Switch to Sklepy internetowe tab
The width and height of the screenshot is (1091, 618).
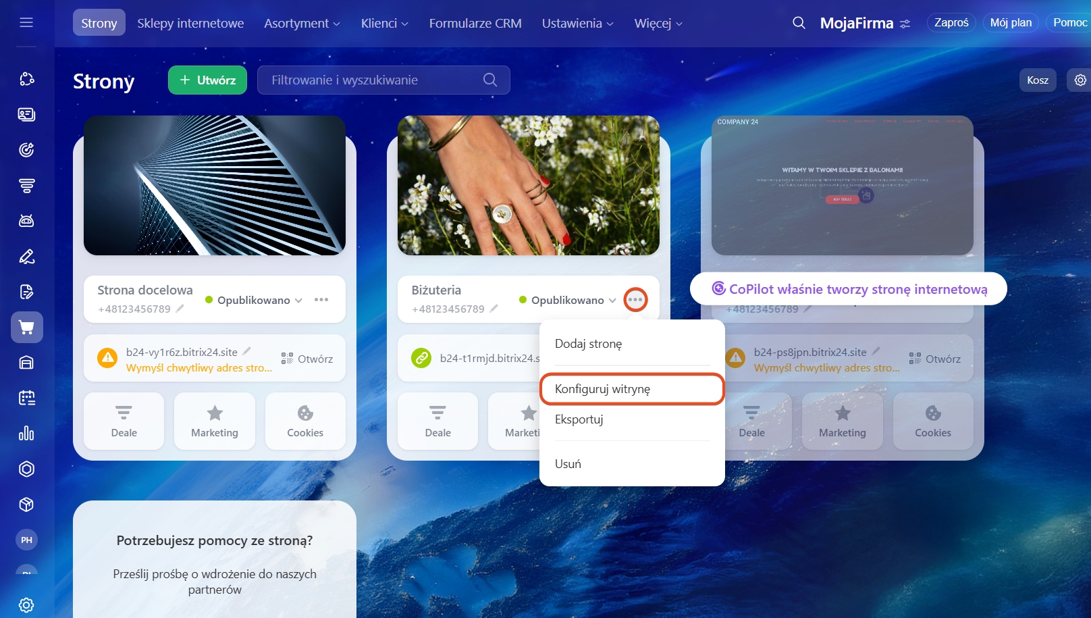[x=190, y=23]
